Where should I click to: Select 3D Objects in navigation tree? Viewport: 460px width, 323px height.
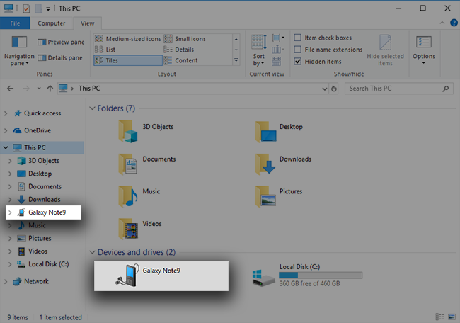tap(44, 161)
